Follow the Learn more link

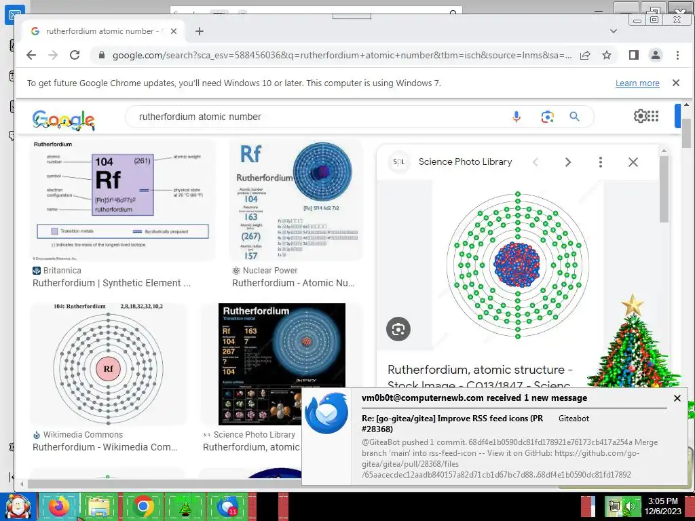point(637,83)
